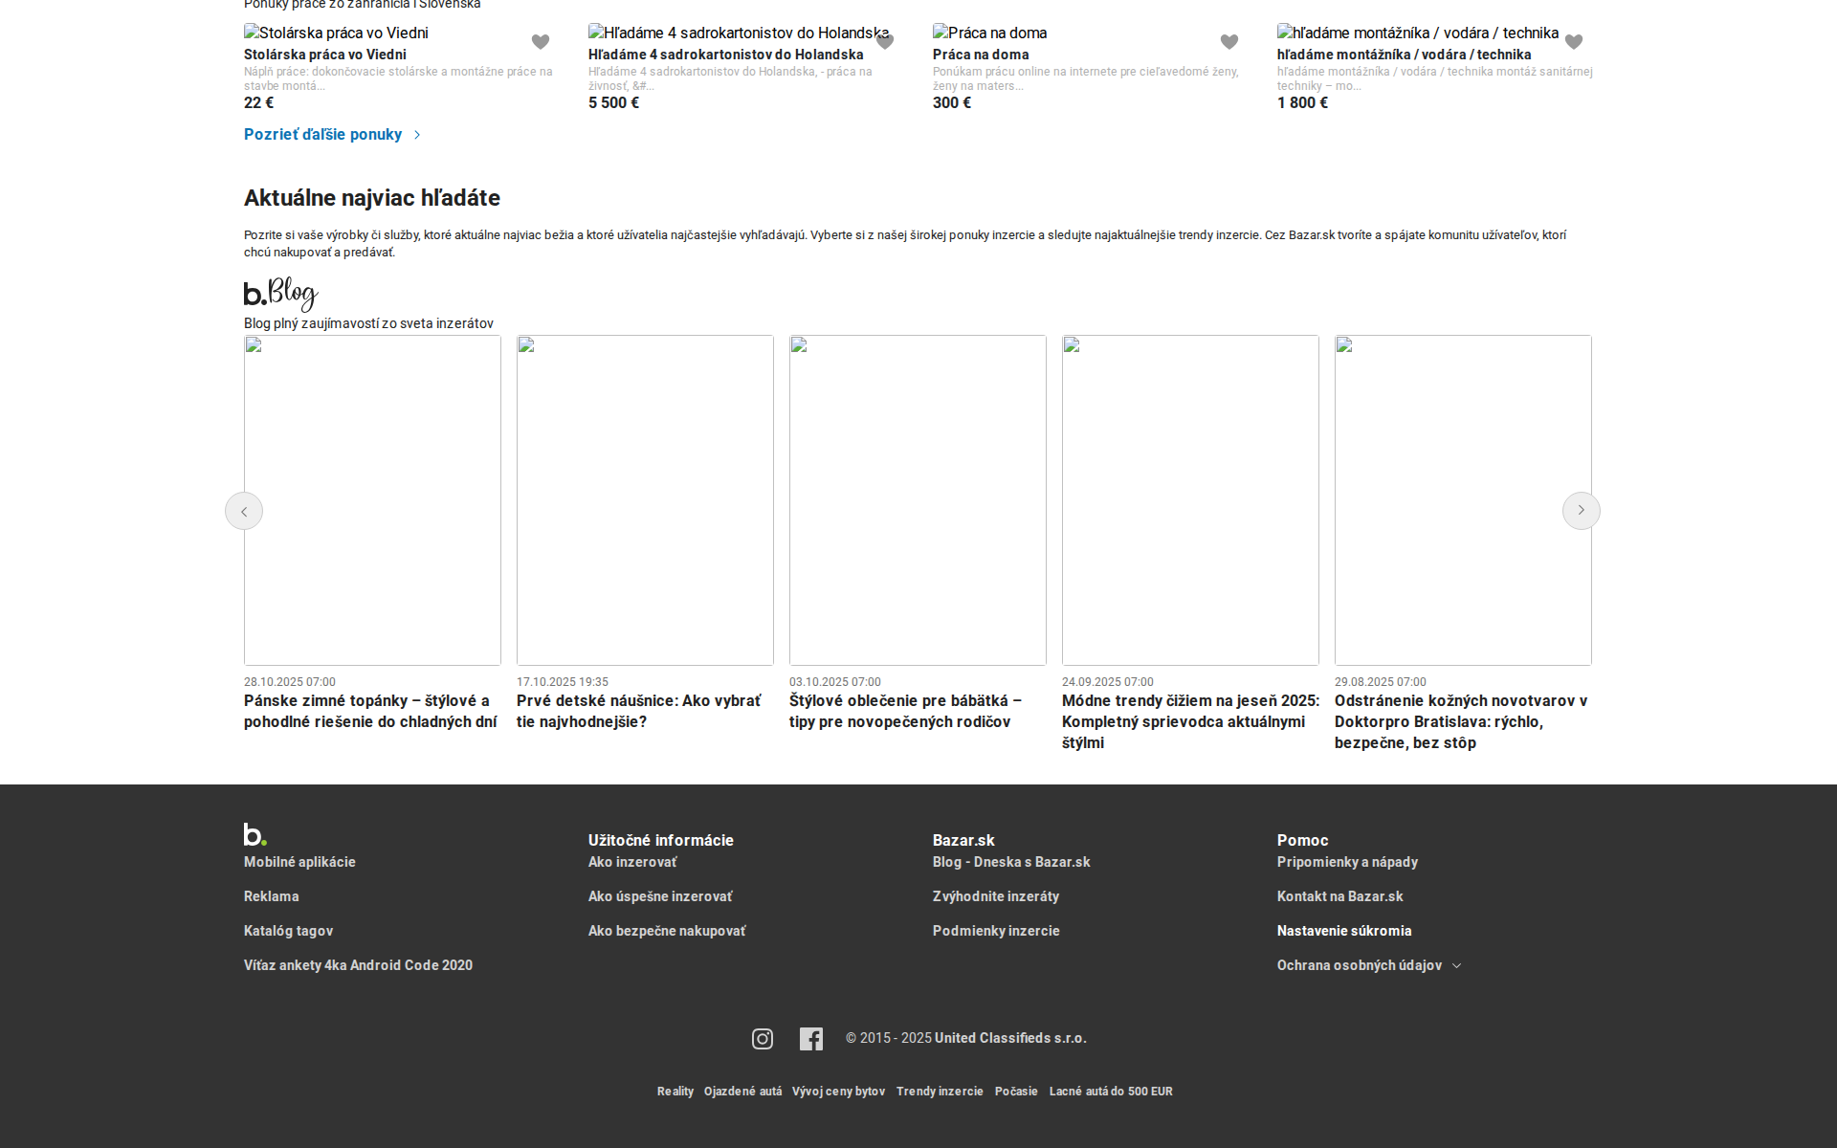The height and width of the screenshot is (1148, 1837).
Task: Click chevron next to Pozrieť ďalšie ponuky
Action: coord(417,135)
